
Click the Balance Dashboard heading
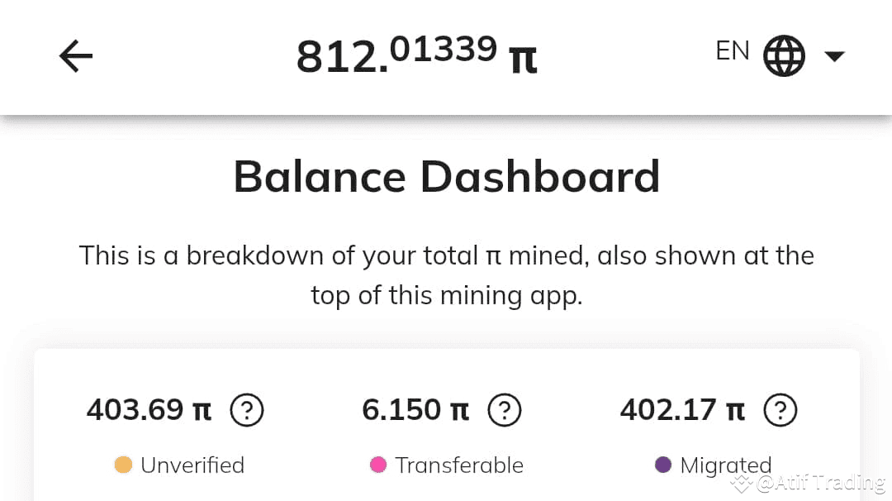[x=447, y=176]
